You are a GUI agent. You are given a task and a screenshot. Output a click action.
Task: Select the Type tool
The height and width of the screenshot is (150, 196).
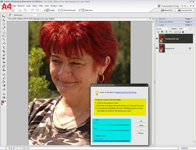pyautogui.click(x=4, y=48)
